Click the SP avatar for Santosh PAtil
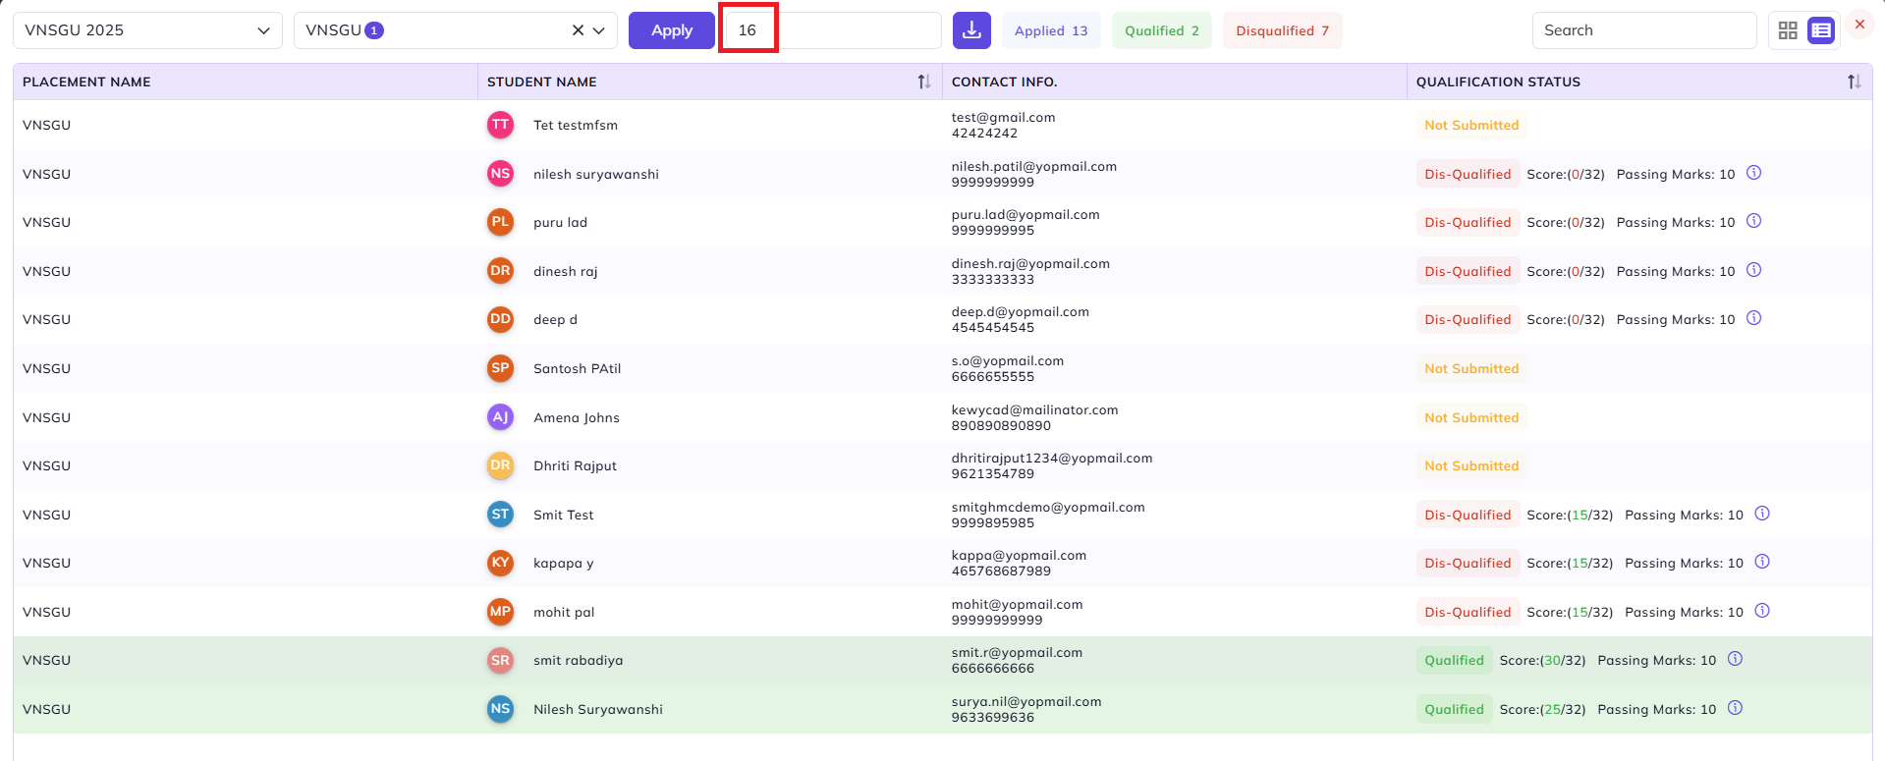The image size is (1885, 761). coord(501,368)
